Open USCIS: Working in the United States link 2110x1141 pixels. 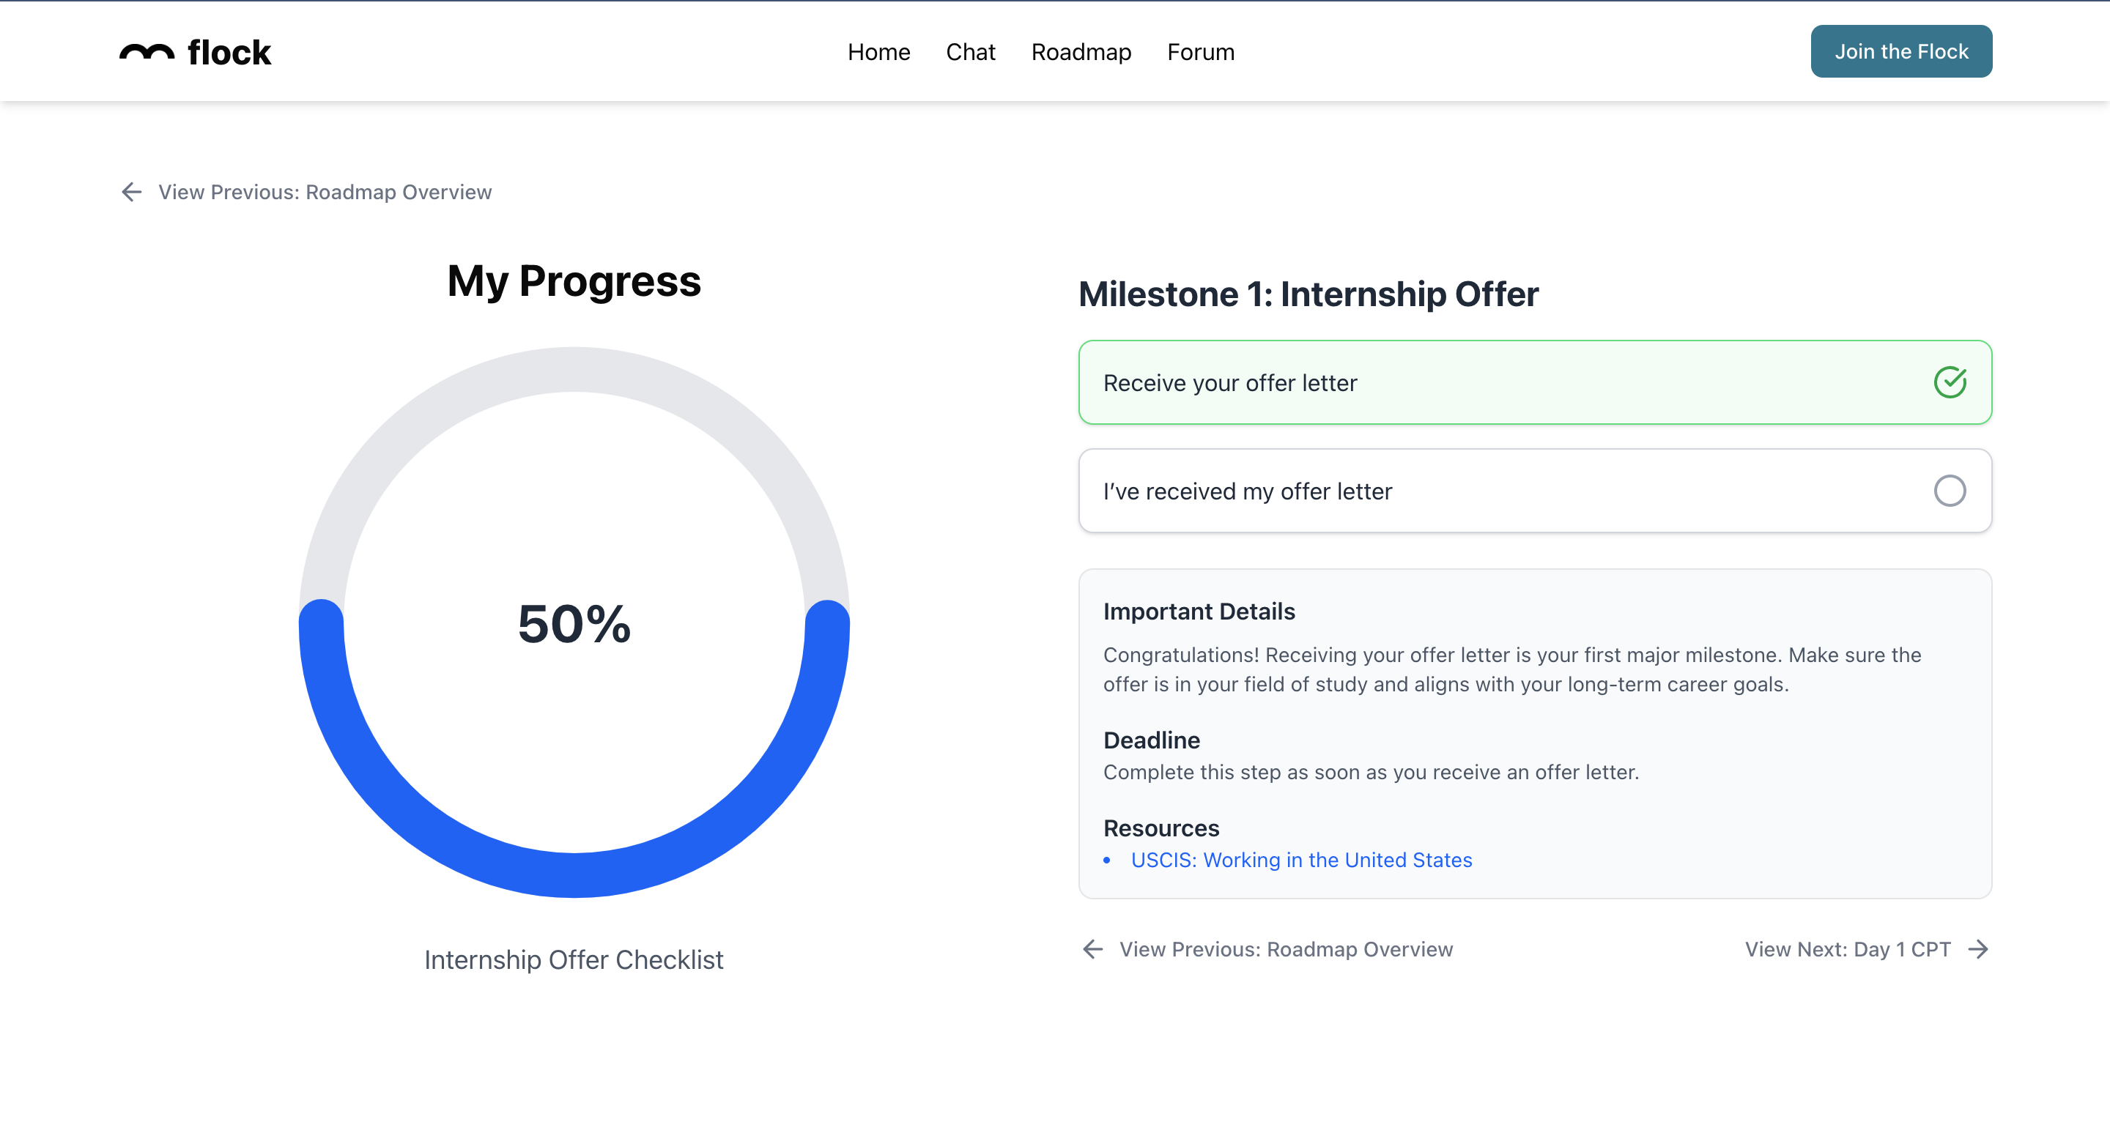pos(1300,860)
